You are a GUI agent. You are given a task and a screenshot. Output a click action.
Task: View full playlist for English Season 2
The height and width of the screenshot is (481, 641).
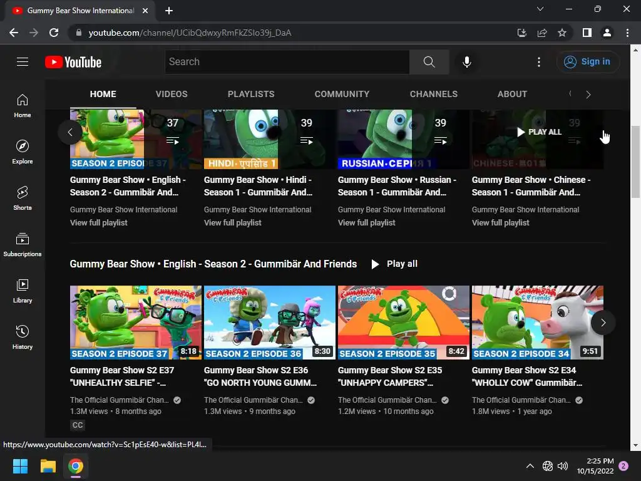pyautogui.click(x=98, y=222)
